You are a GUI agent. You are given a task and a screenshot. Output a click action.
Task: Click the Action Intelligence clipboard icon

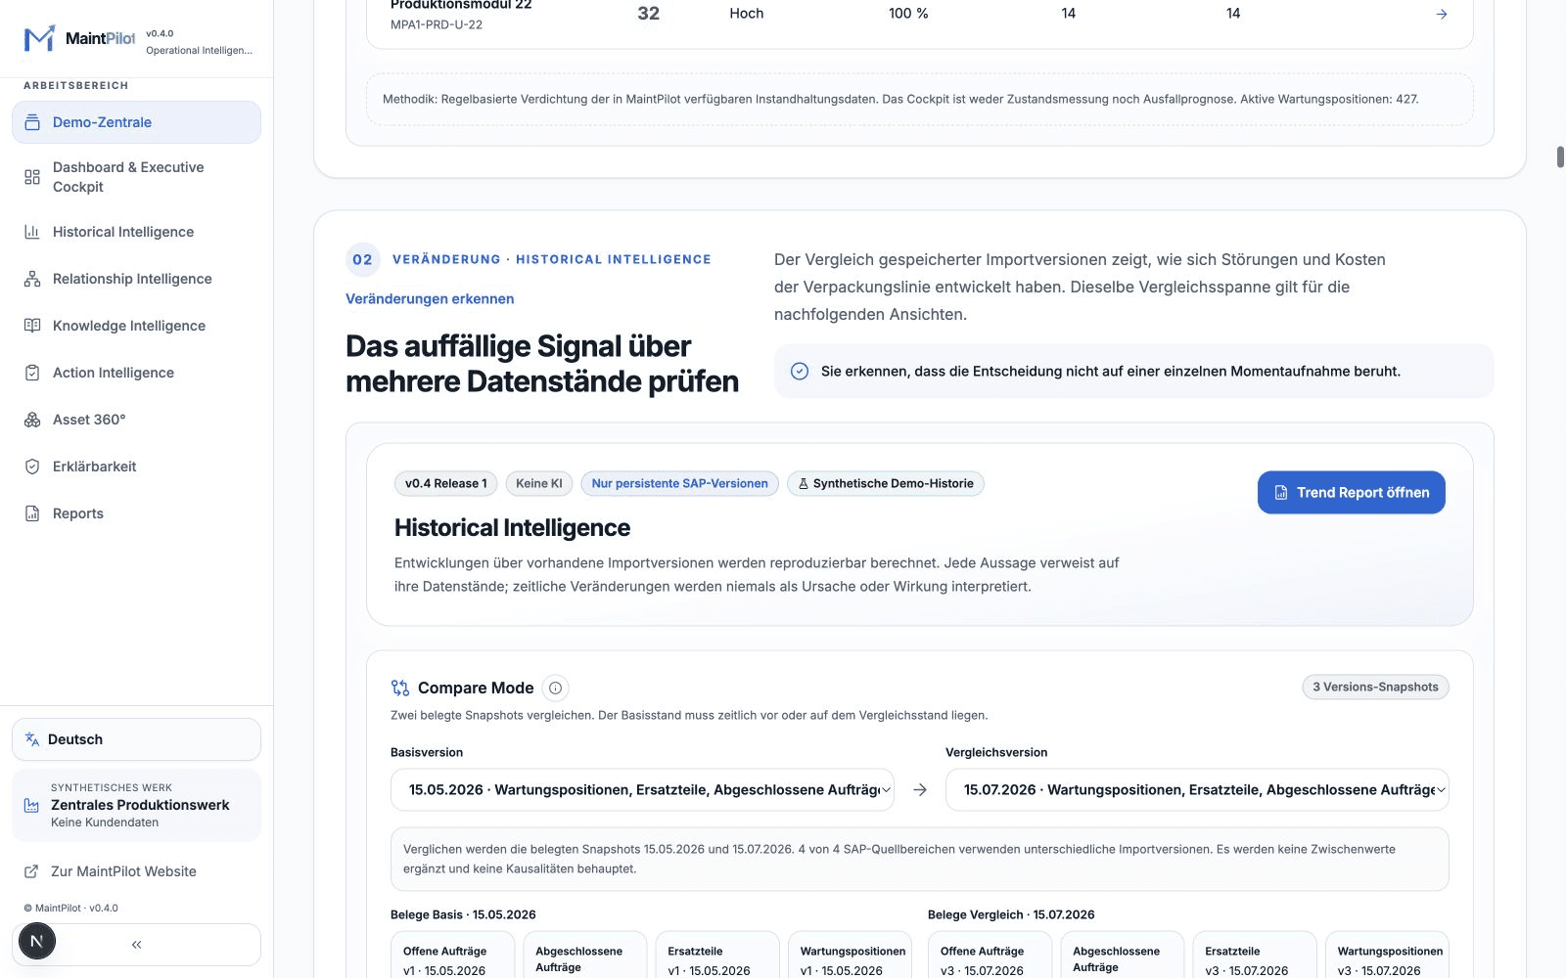coord(32,373)
